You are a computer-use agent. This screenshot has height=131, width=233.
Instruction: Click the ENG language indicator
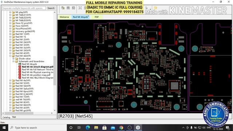(x=209, y=128)
